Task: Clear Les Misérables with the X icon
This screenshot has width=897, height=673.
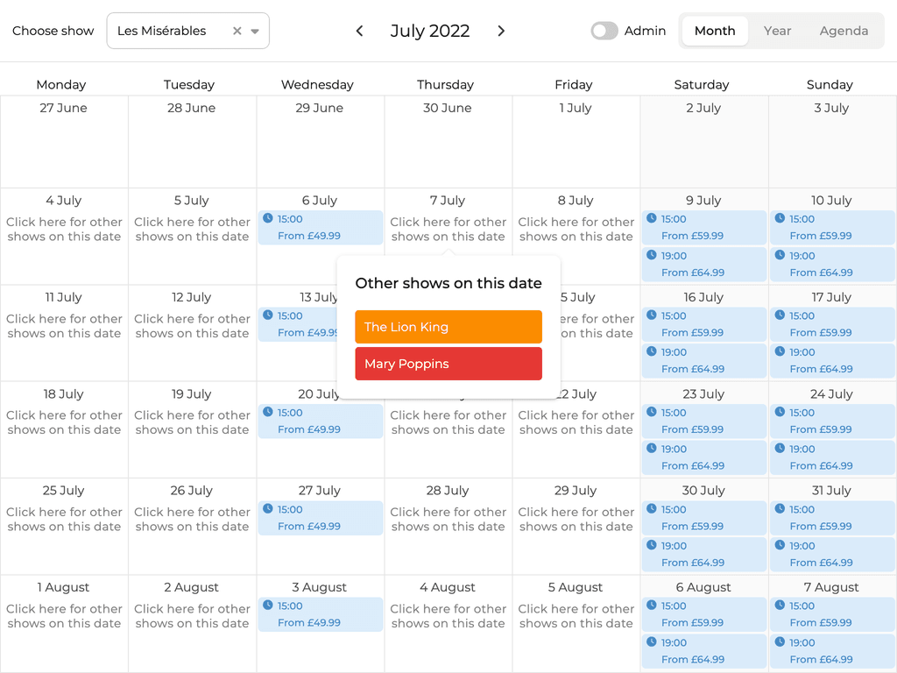Action: (x=237, y=30)
